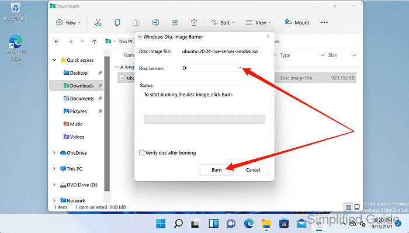Go up one folder level arrow
Viewport: 409px width, 233px height.
point(95,41)
